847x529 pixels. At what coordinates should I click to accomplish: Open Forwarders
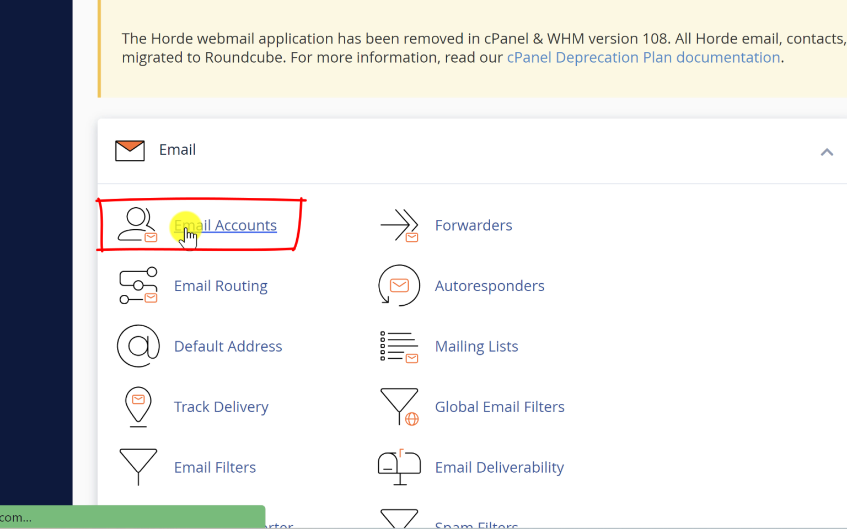click(473, 225)
